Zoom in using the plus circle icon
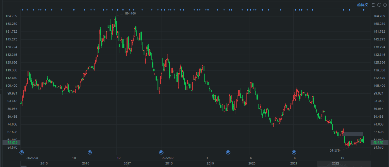This screenshot has height=167, width=389. (x=384, y=5)
